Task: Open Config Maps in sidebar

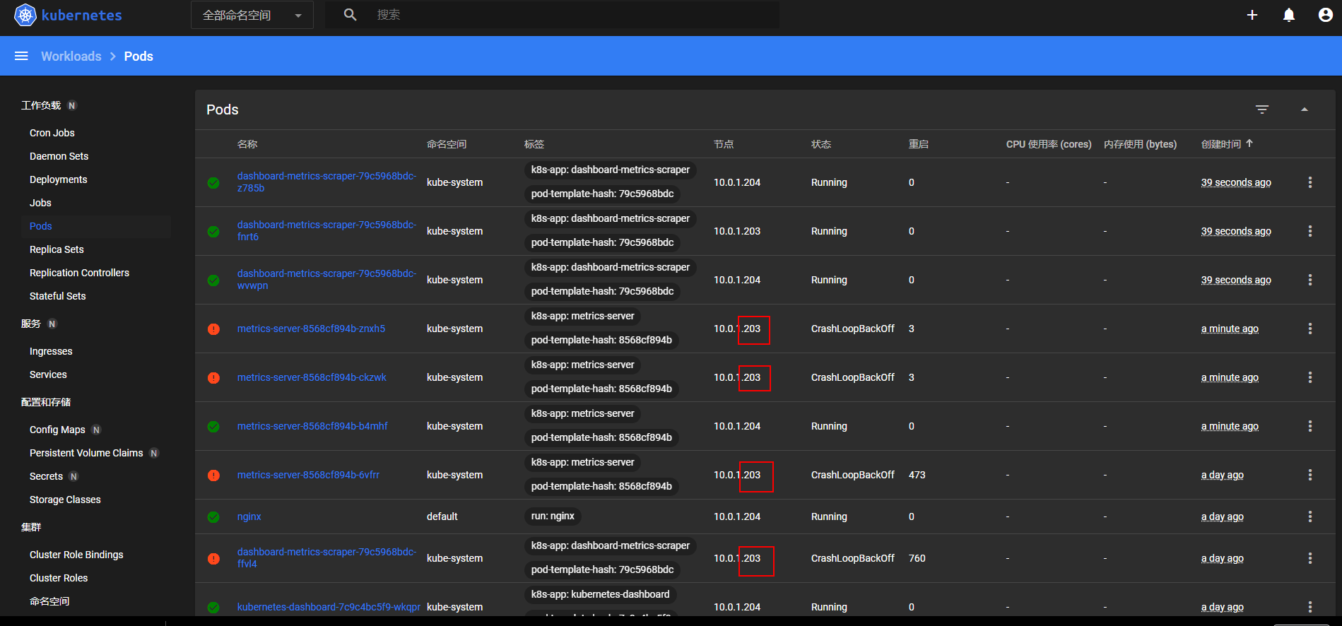Action: 57,430
